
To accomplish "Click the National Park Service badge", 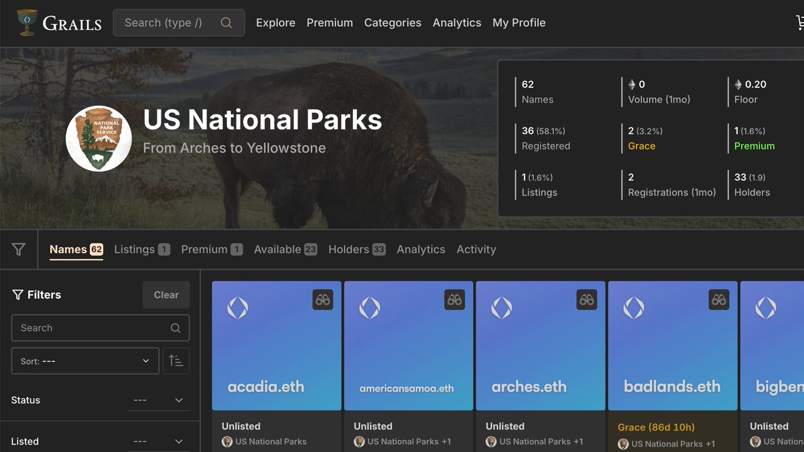I will 98,139.
